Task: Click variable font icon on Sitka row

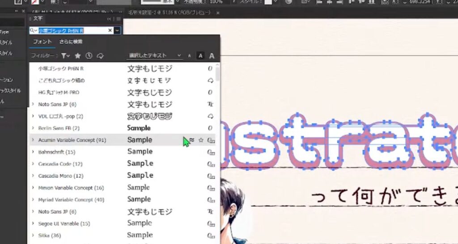Action: 211,236
